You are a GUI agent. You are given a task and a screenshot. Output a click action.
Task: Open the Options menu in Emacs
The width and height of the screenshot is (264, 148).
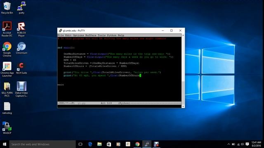pos(78,35)
